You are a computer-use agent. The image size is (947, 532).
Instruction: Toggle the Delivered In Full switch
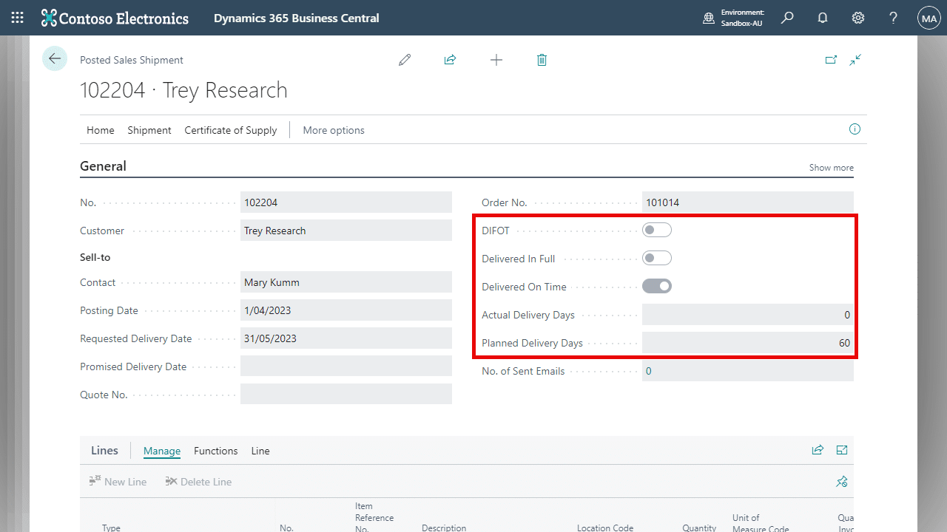click(x=657, y=259)
